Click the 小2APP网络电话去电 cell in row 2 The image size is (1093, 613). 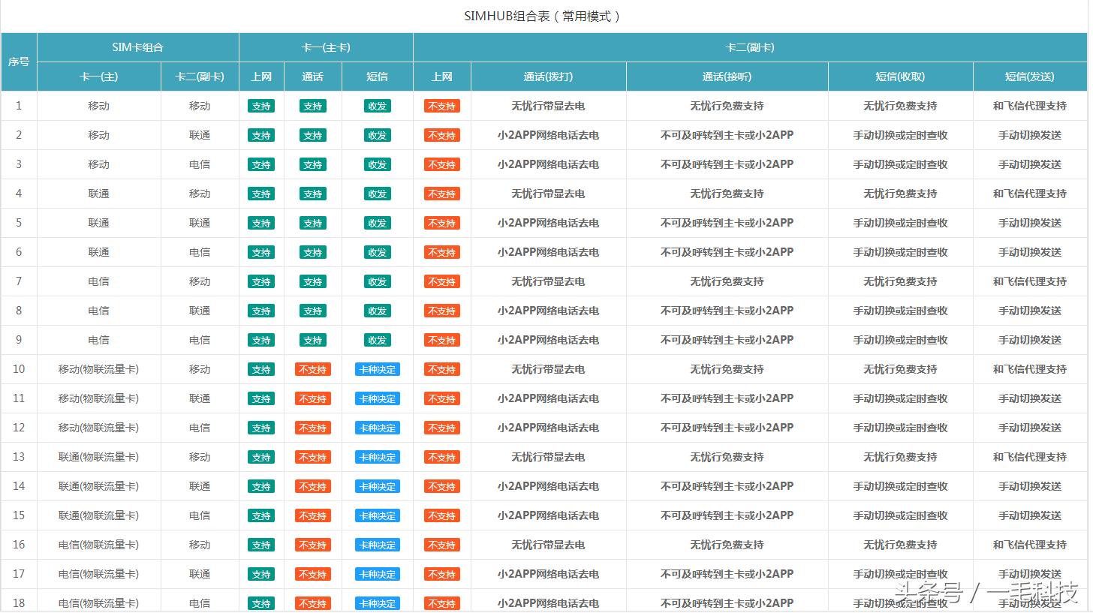[x=549, y=135]
